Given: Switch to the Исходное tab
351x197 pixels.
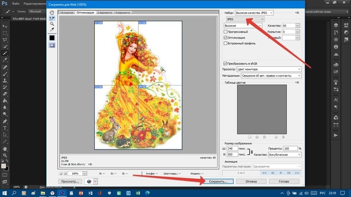Looking at the screenshot, I should coord(67,13).
